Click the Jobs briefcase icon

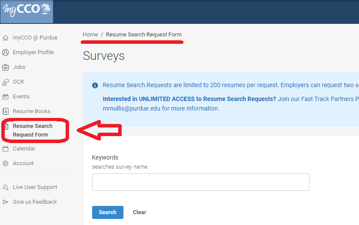pos(6,67)
